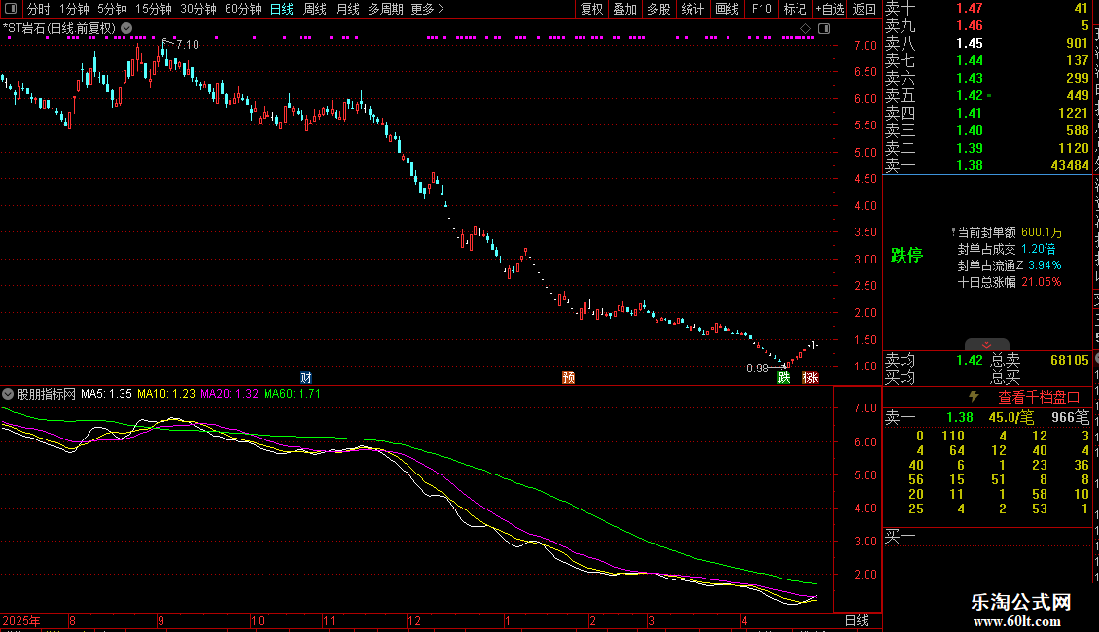Viewport: 1099px width, 632px height.
Task: Click the exclamation icon before 当前封单额
Action: pyautogui.click(x=953, y=232)
